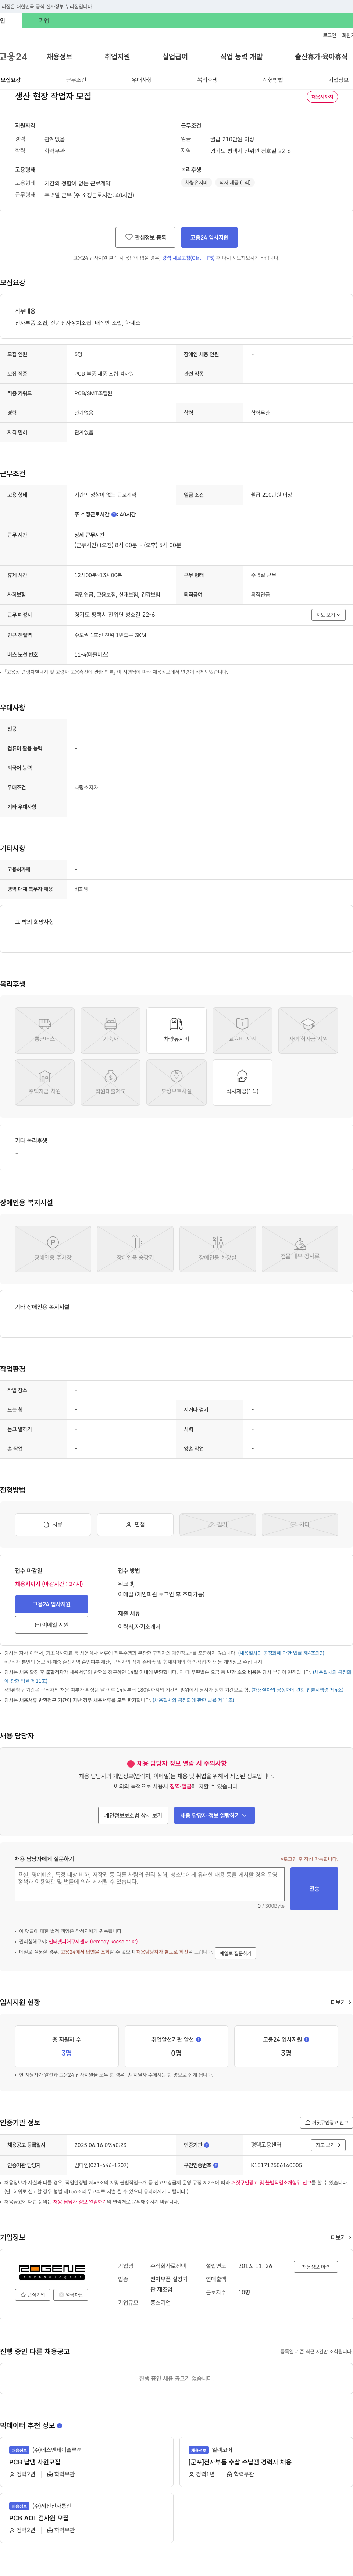
Task: Click the 고용24 logo
Action: (x=14, y=57)
